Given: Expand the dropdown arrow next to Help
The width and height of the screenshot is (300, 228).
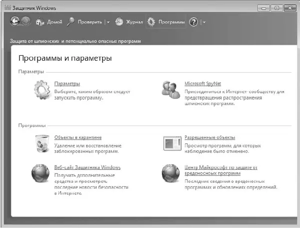Looking at the screenshot, I should tap(204, 22).
